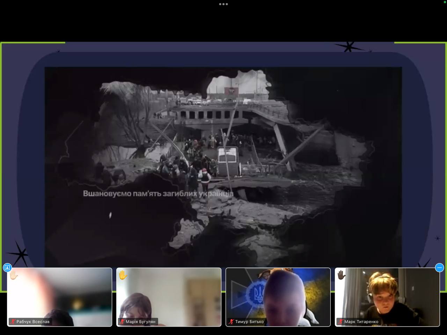Tap muted mic icon beside Тимур Битько
Screen dimensions: 447x335
232,322
